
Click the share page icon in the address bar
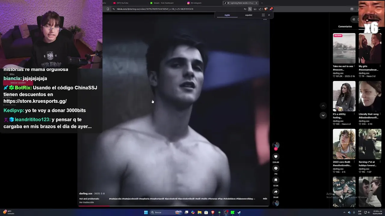pos(260,9)
